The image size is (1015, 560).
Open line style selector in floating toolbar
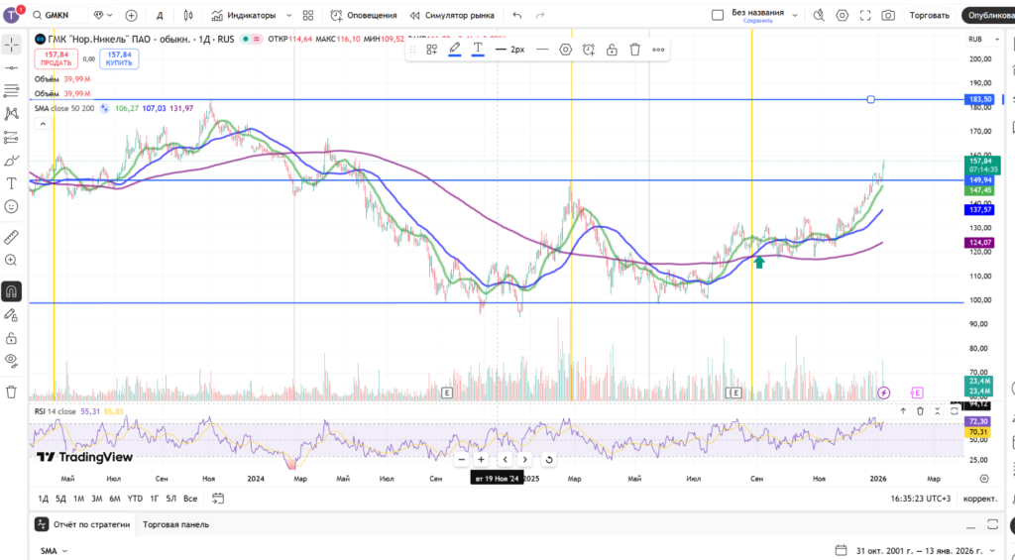point(542,50)
